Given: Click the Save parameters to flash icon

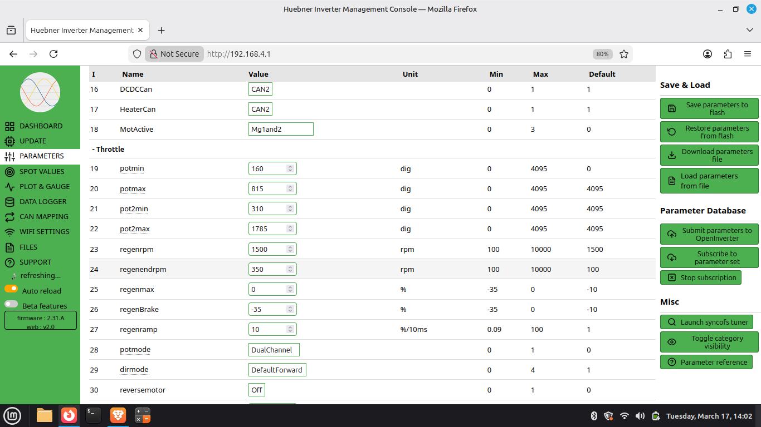Looking at the screenshot, I should pyautogui.click(x=672, y=109).
